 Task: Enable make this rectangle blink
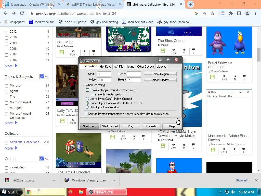tap(93, 94)
